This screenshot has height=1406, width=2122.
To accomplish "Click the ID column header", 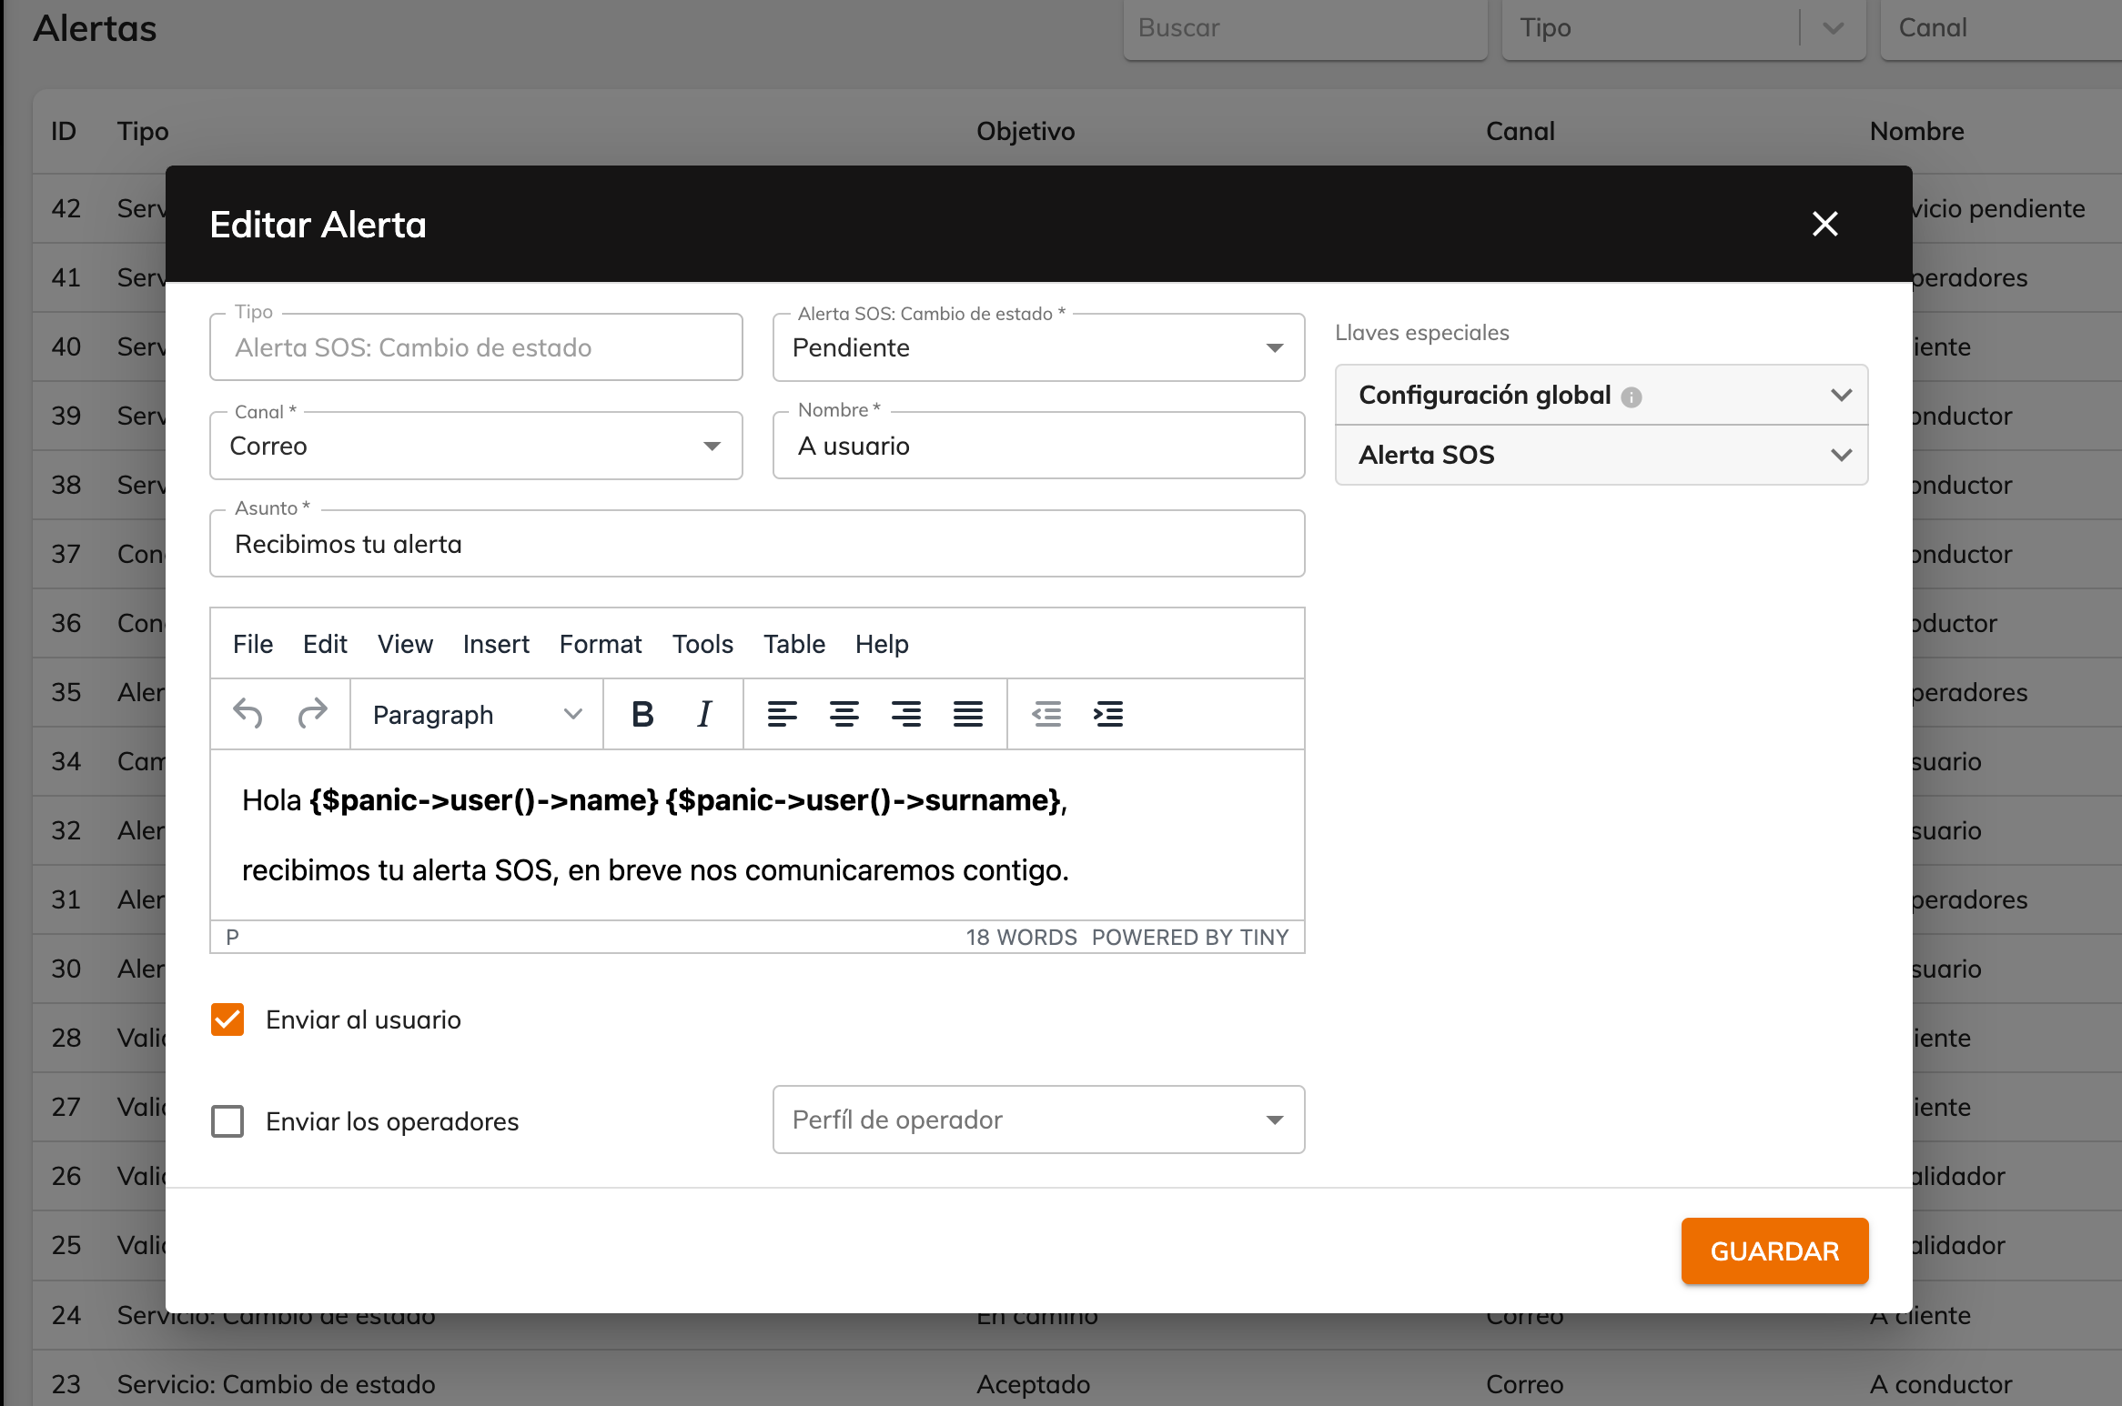I will (x=63, y=131).
